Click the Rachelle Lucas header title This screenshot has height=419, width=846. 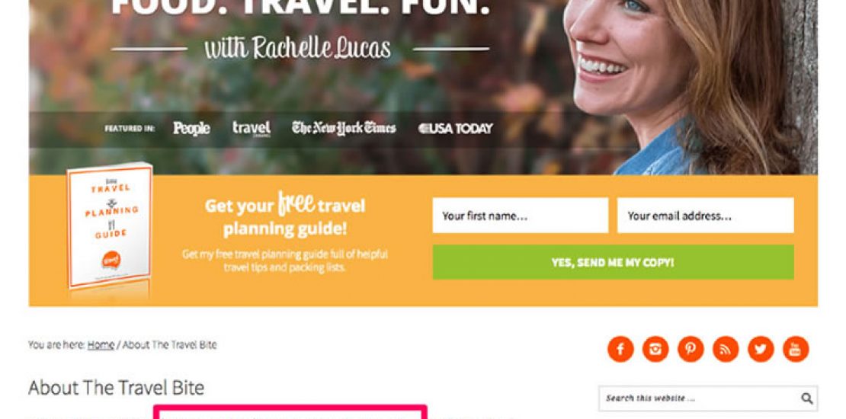coord(298,48)
